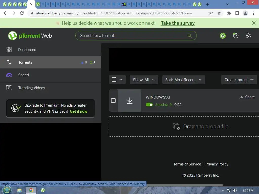This screenshot has height=194, width=259.
Task: Expand the select-all checkbox dropdown arrow
Action: (x=121, y=80)
